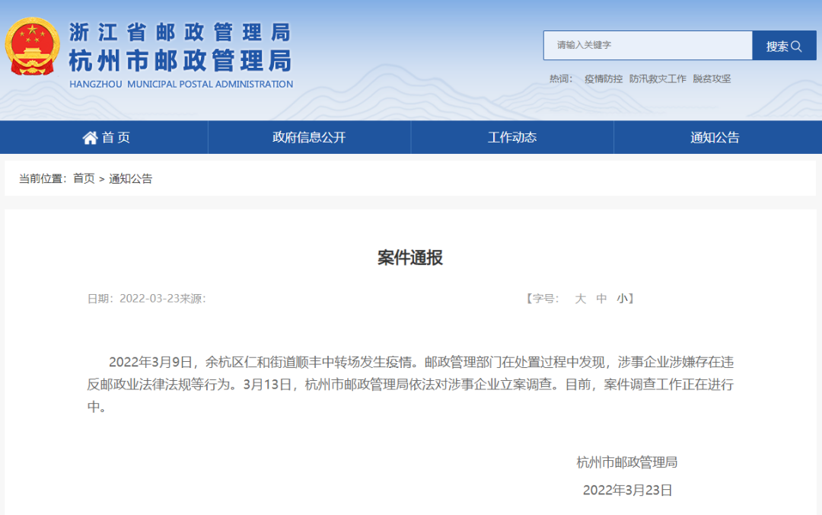Focus the keyword search input field
The image size is (822, 515).
(x=647, y=46)
